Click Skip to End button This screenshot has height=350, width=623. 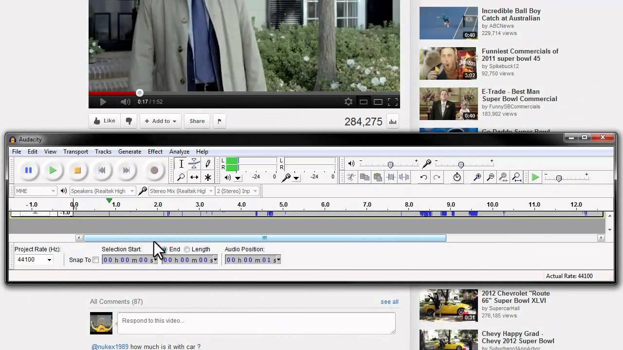126,170
